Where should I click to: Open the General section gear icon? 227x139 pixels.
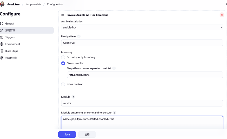coord(2,23)
